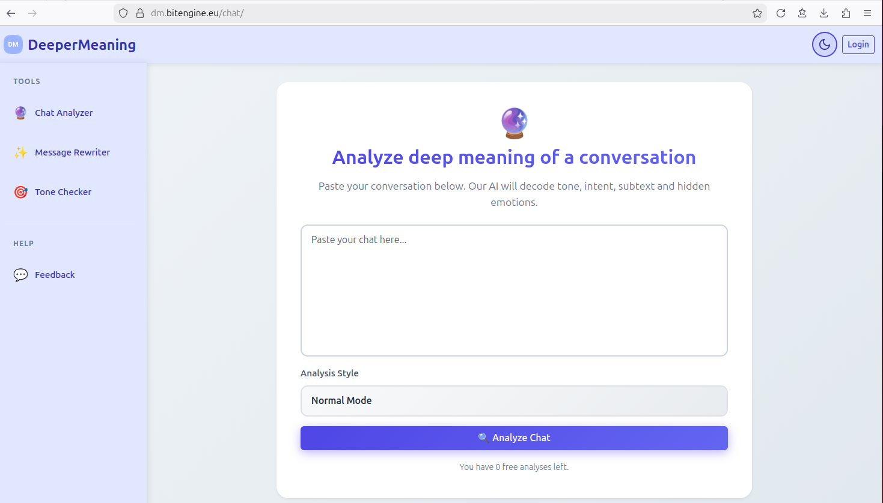The image size is (883, 503).
Task: Click the crystal ball above the page title
Action: [514, 123]
